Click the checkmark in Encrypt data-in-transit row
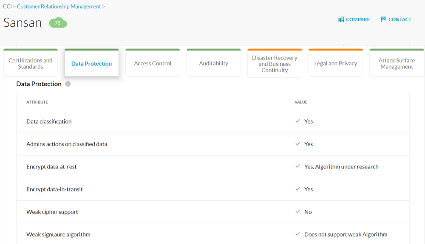 [298, 189]
